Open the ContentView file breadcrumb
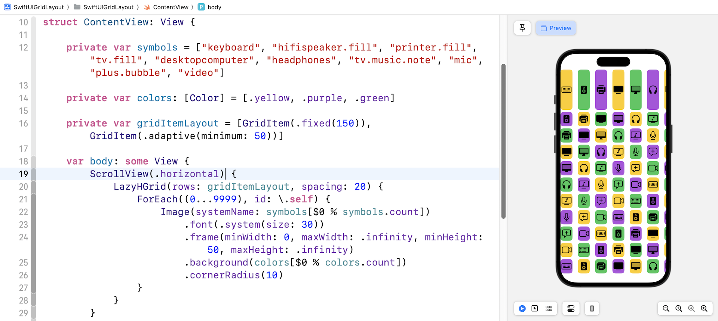The height and width of the screenshot is (321, 718). 166,7
